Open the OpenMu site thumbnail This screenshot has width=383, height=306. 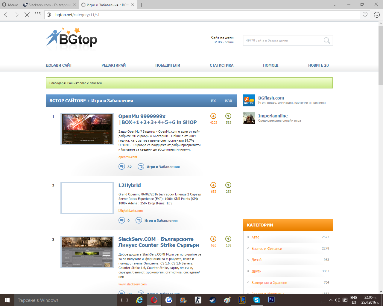[x=87, y=129]
